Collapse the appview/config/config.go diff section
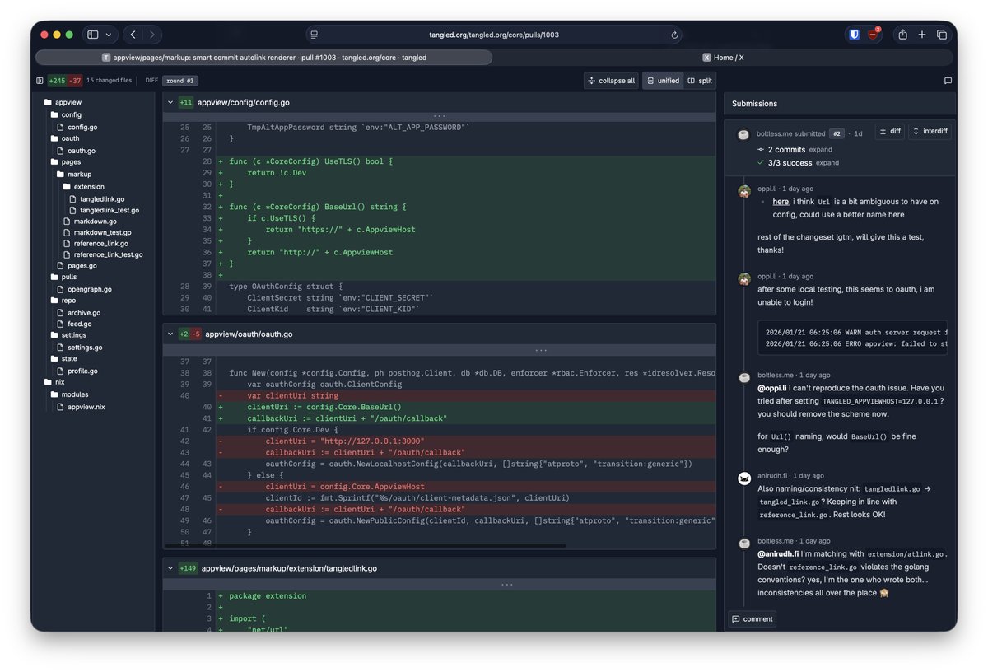Screen dimensions: 988x672 [x=170, y=102]
